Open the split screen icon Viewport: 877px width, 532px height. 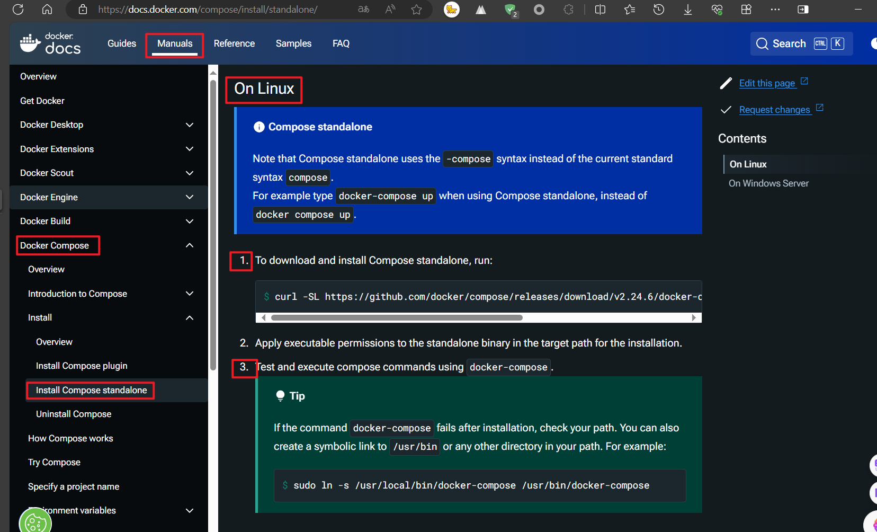pos(600,10)
